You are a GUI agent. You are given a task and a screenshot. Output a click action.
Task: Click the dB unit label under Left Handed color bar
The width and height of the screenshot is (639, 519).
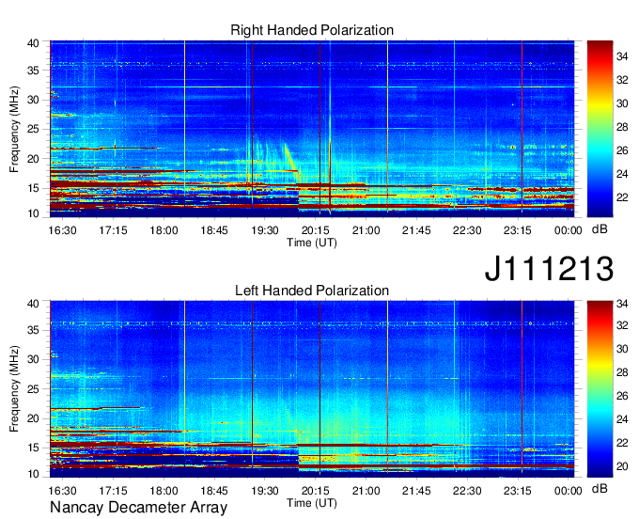point(600,488)
